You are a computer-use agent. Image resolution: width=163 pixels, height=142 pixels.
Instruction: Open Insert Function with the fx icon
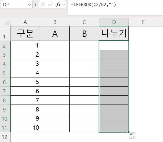58,5
